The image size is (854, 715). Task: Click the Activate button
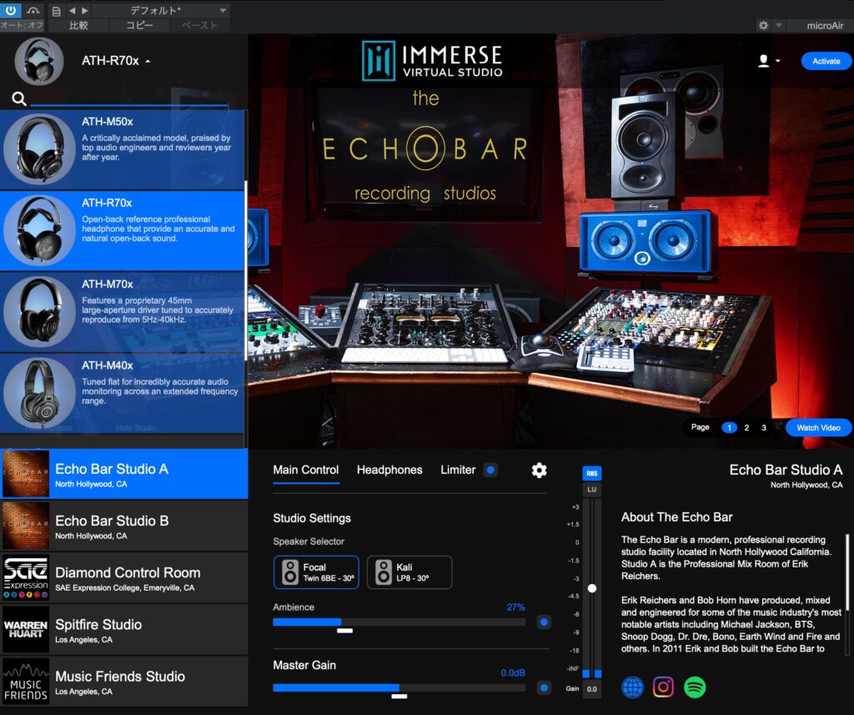pos(826,61)
